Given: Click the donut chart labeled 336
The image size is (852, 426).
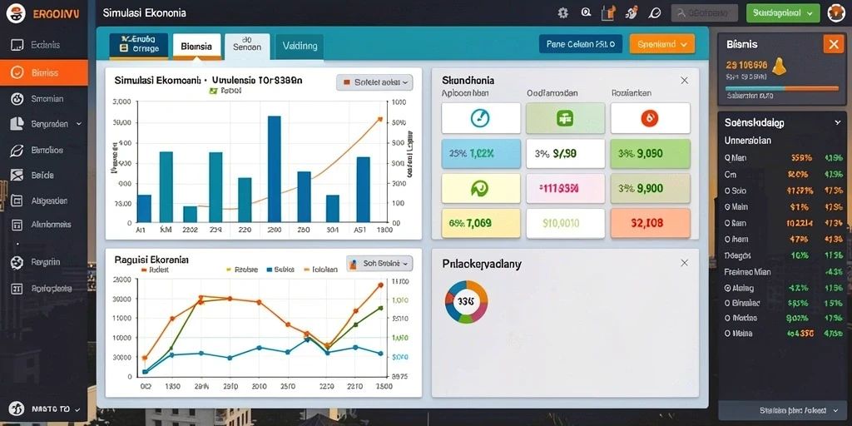Looking at the screenshot, I should [466, 301].
